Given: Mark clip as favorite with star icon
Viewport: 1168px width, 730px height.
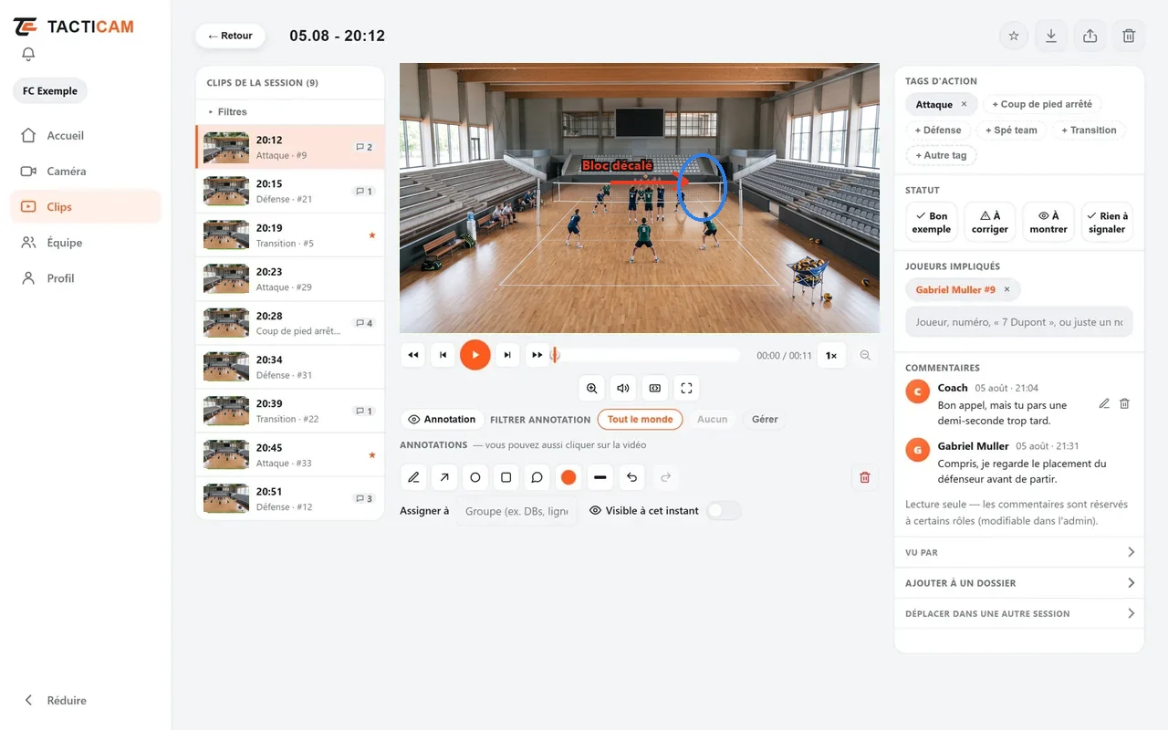Looking at the screenshot, I should (x=1013, y=36).
